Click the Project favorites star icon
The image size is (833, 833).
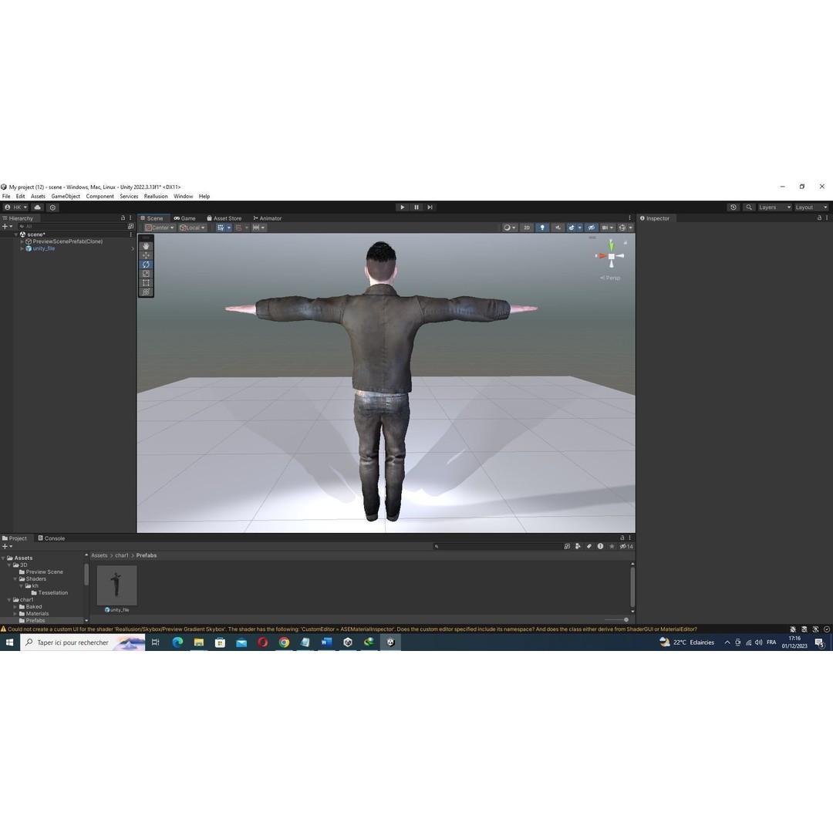(612, 546)
